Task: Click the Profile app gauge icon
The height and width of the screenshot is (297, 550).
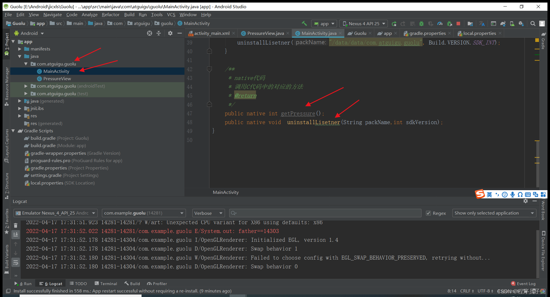Action: (440, 24)
